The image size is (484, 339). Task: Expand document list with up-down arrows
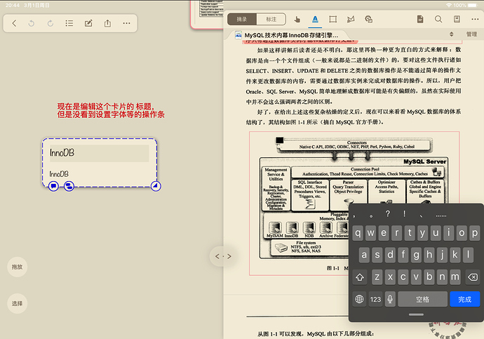pyautogui.click(x=451, y=34)
